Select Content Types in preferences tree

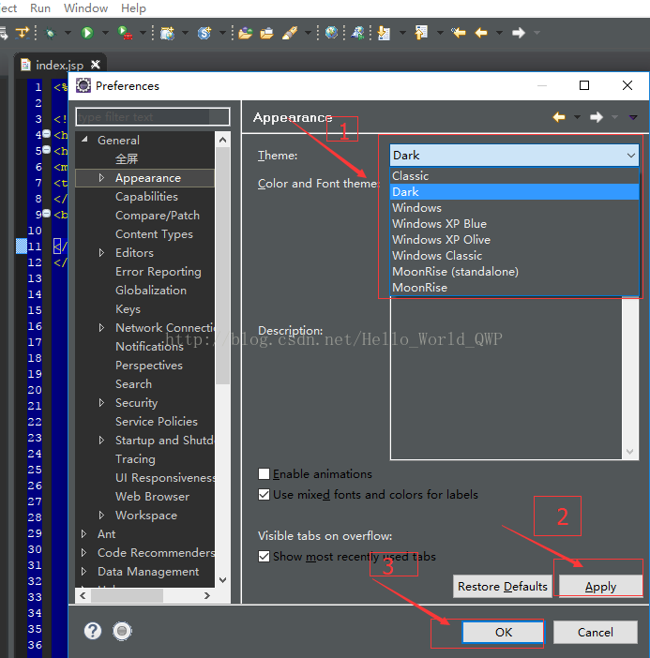[x=154, y=234]
